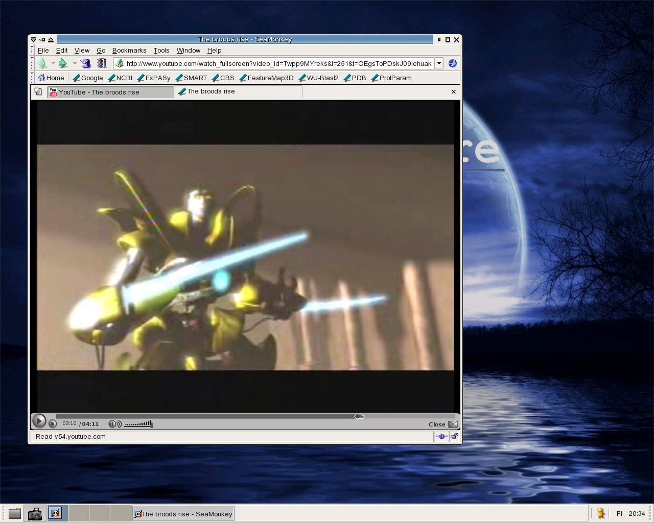Open the File menu
The width and height of the screenshot is (654, 523).
point(43,50)
